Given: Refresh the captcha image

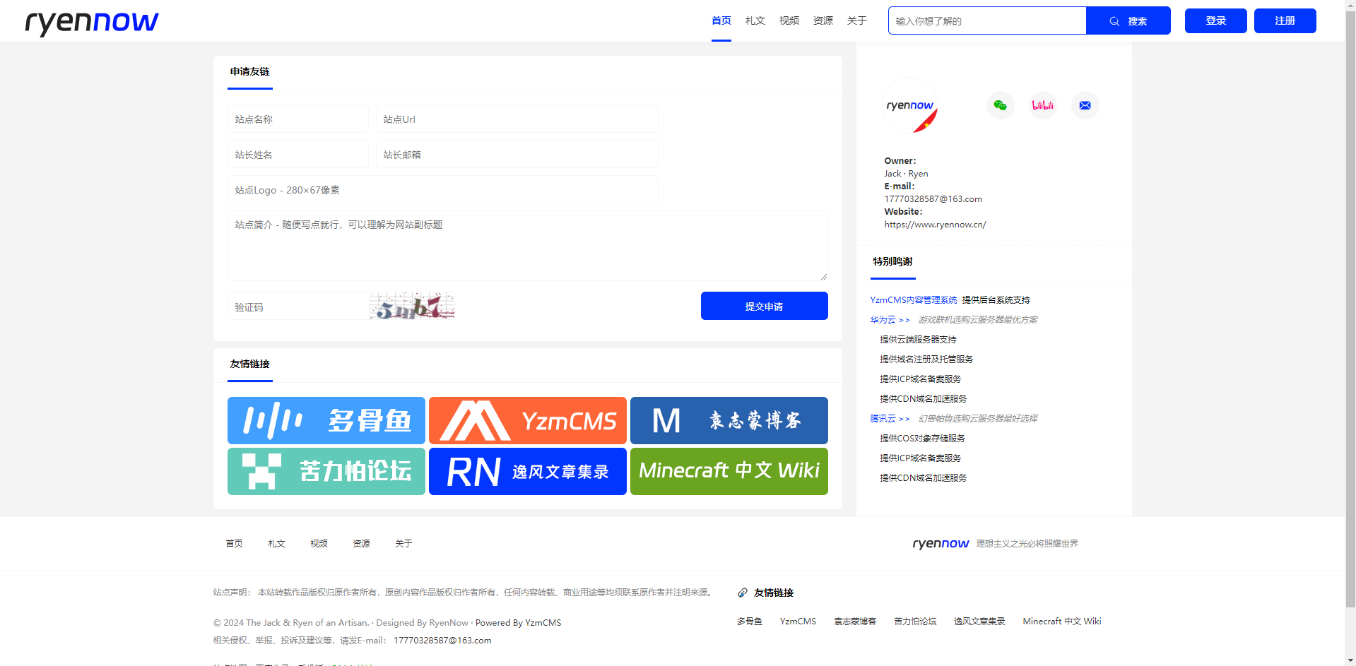Looking at the screenshot, I should [411, 306].
